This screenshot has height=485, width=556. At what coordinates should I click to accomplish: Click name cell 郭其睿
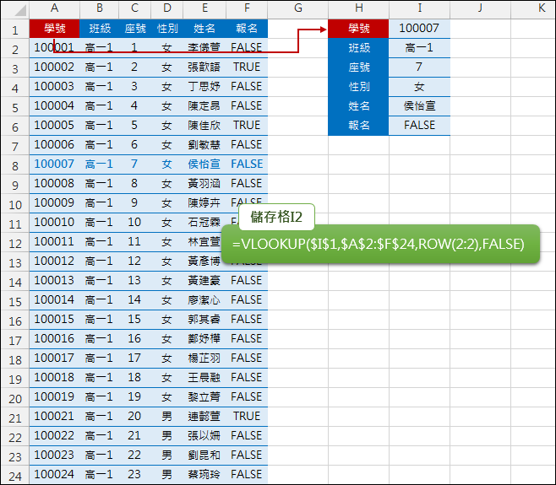[204, 320]
